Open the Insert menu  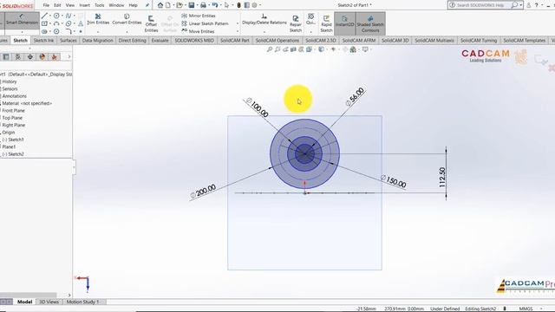(x=84, y=5)
